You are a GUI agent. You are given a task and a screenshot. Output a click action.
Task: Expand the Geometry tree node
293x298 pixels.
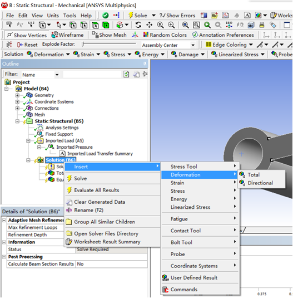coord(17,95)
